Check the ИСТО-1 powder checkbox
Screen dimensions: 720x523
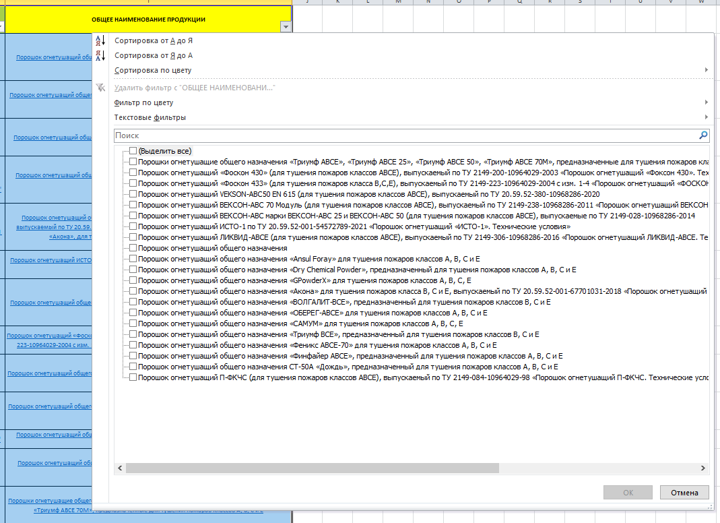tap(133, 226)
